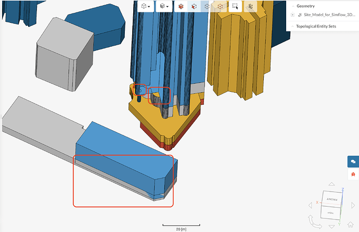
Task: Open the chat support panel button
Action: [353, 161]
